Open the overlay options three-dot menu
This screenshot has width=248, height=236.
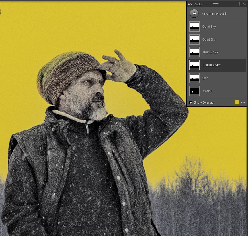pos(243,102)
